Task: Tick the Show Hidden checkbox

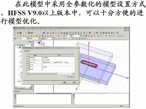Action: pyautogui.click(x=66, y=77)
